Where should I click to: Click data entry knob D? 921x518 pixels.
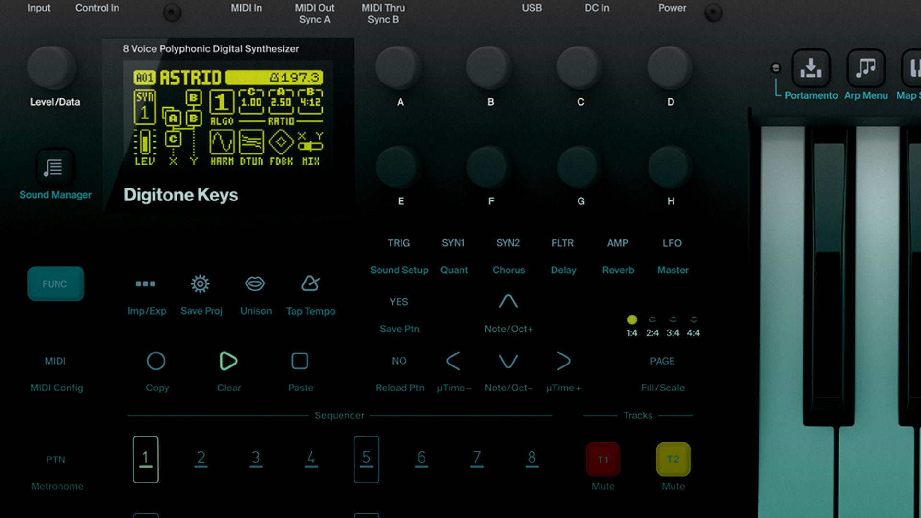(670, 68)
